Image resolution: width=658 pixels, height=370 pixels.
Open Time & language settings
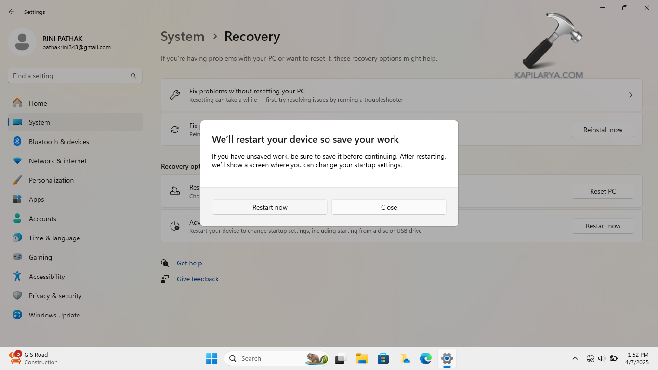click(x=54, y=238)
